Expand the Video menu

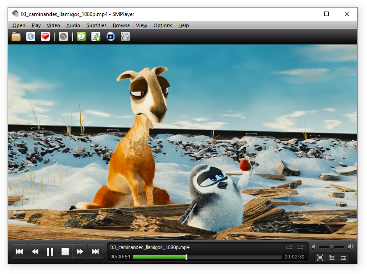tap(53, 25)
